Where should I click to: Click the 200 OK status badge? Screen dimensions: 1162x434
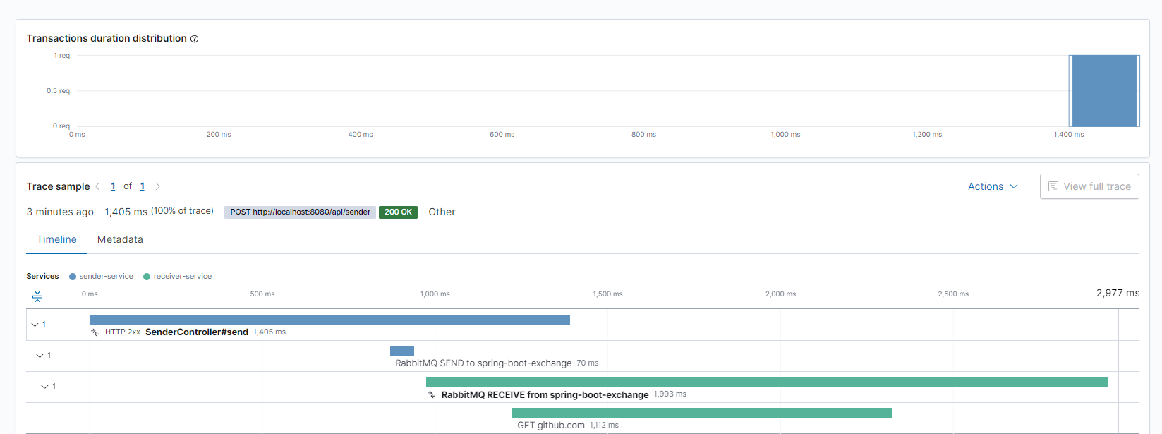(x=398, y=212)
